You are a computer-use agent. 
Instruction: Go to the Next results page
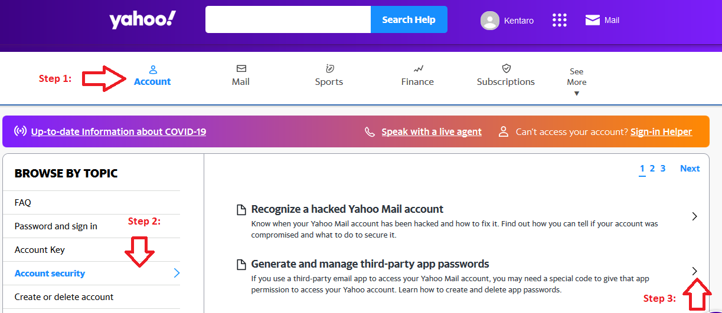coord(690,168)
